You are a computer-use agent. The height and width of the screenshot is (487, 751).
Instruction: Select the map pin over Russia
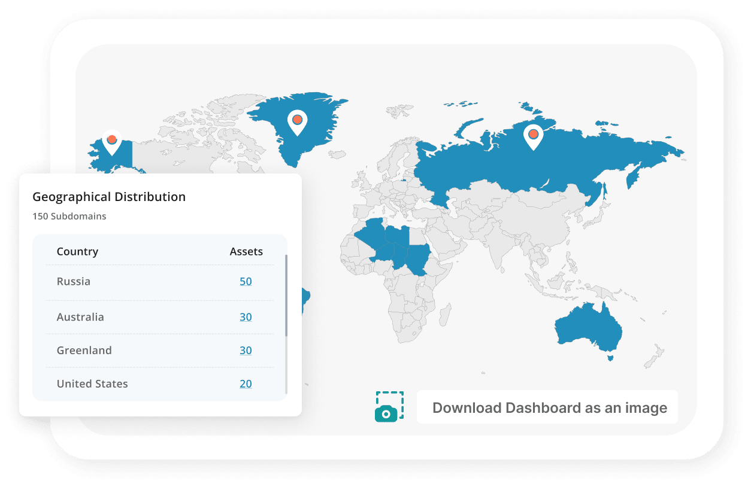533,137
